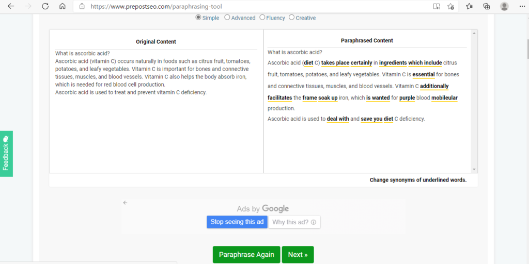Click the underlined word "certainly"
The height and width of the screenshot is (264, 529).
(361, 63)
